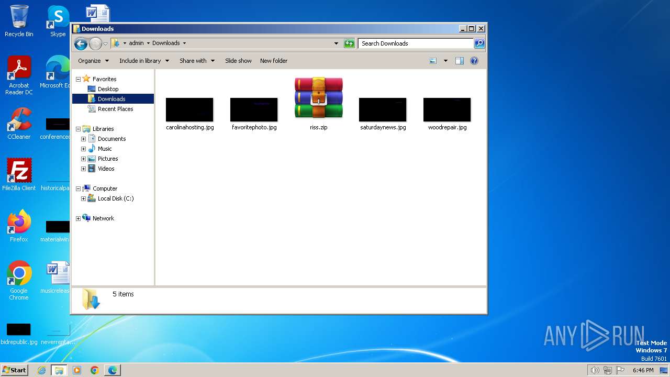Expand the Local Disk (C:) node
This screenshot has width=670, height=377.
click(83, 198)
